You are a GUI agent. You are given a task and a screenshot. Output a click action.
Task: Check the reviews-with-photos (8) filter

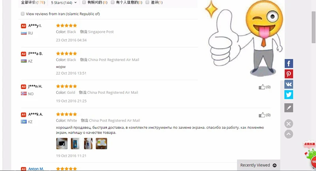[84, 2]
